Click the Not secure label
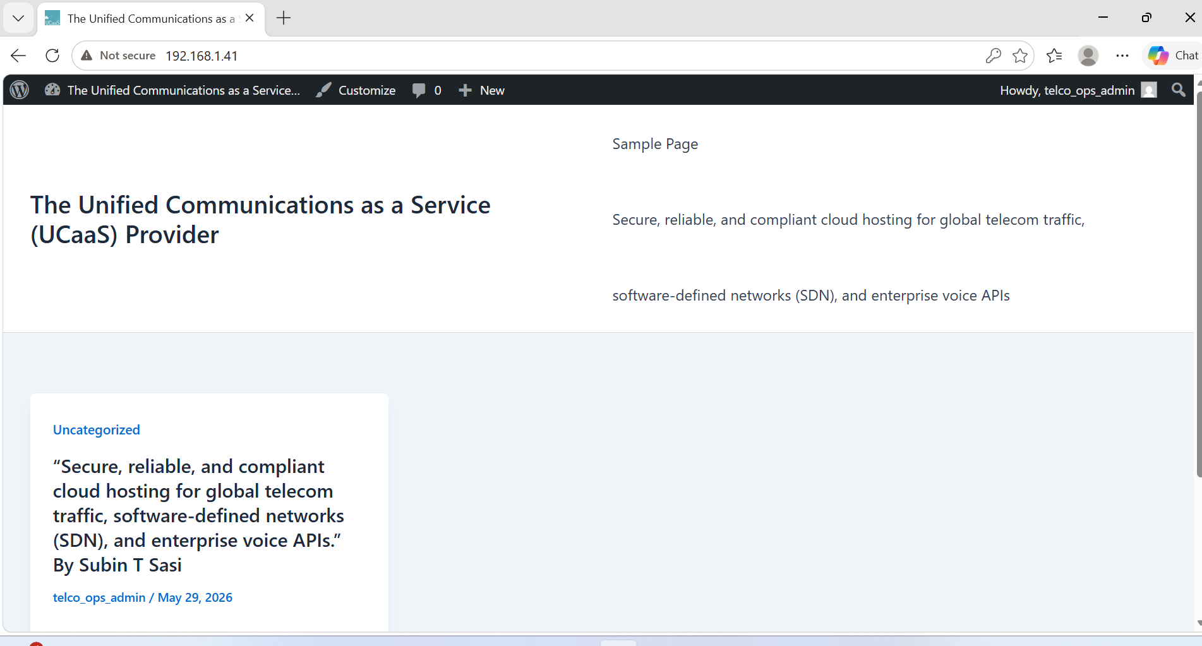 coord(128,56)
